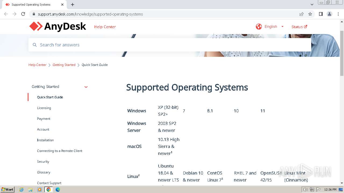
Task: Open the Status external link
Action: pyautogui.click(x=299, y=27)
